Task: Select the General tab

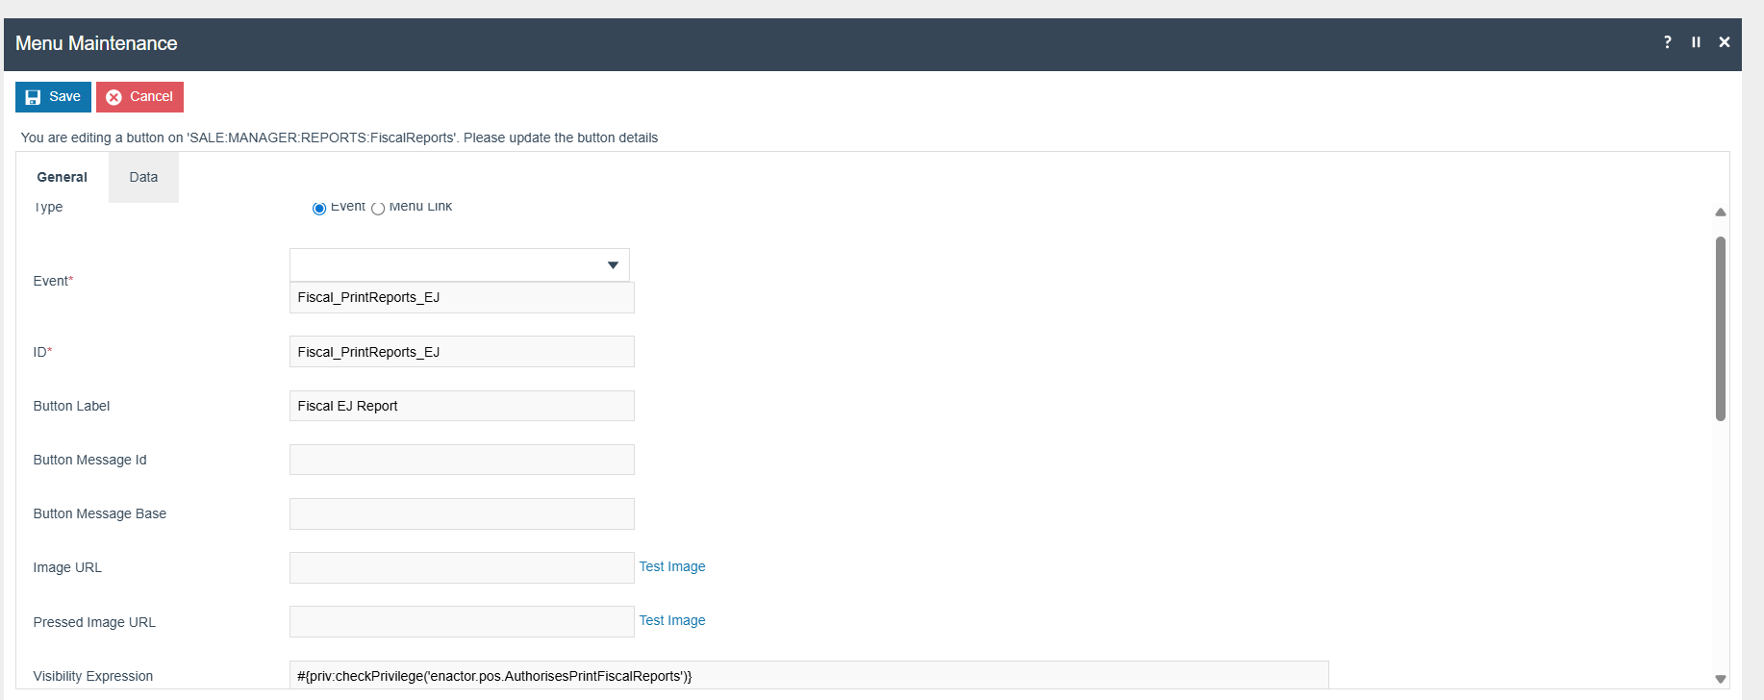Action: point(63,177)
